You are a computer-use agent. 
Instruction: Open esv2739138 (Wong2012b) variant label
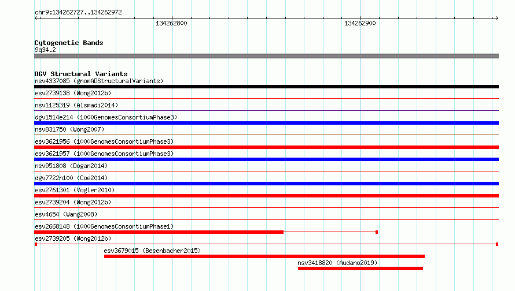coord(73,93)
